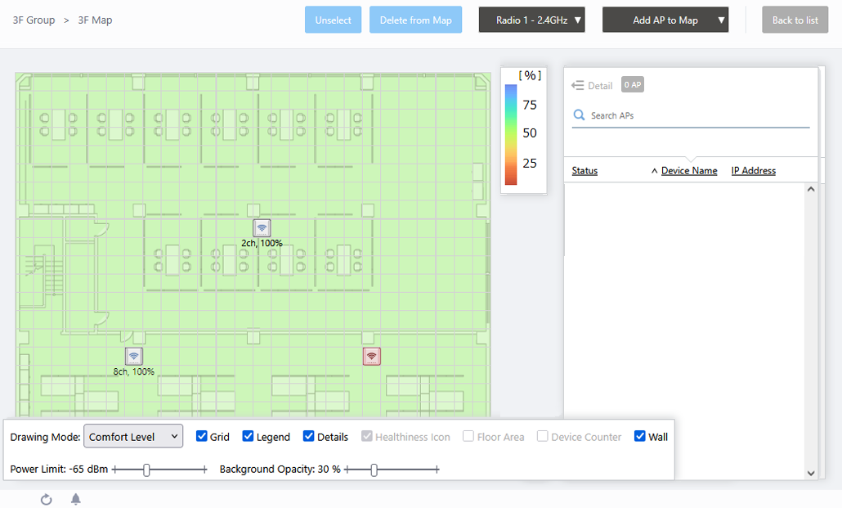Expand the Radio 1 - 2.4GHz dropdown
842x508 pixels.
click(x=531, y=20)
